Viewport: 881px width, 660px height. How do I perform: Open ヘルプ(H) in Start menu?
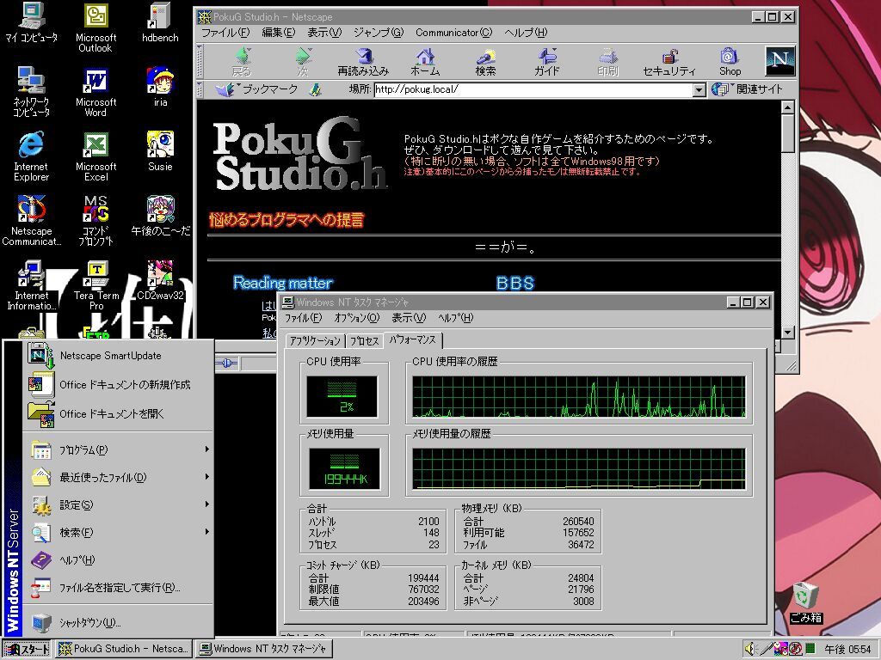pyautogui.click(x=119, y=559)
